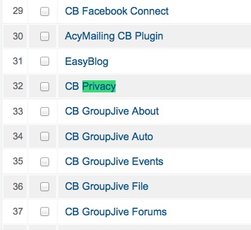Open the AcyMailing CB Plugin link
Image resolution: width=251 pixels, height=230 pixels.
[114, 36]
